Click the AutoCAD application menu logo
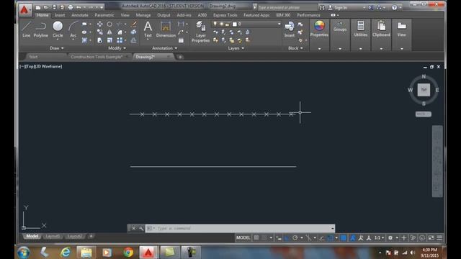The width and height of the screenshot is (461, 259). pos(24,9)
